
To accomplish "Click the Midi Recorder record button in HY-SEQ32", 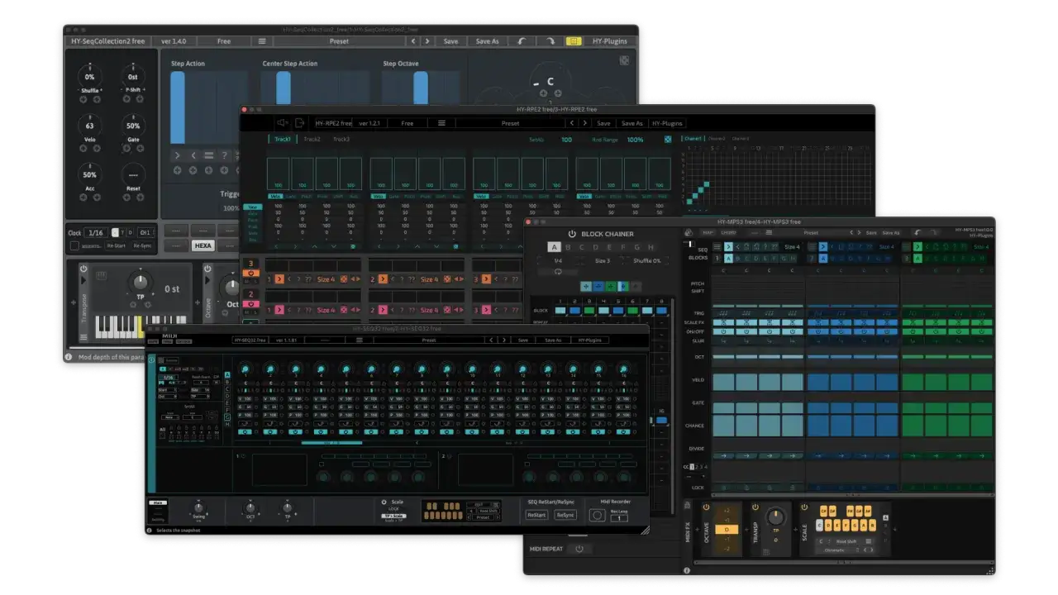I will [x=597, y=515].
